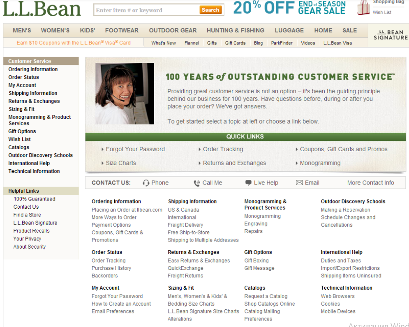
Task: Click the customer service representative photo
Action: pyautogui.click(x=125, y=94)
